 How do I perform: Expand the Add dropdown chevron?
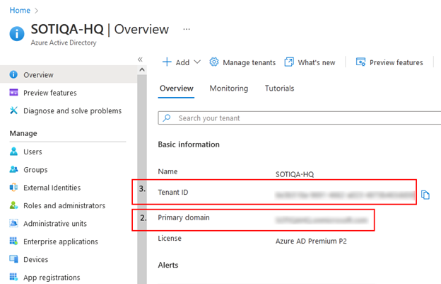(197, 62)
